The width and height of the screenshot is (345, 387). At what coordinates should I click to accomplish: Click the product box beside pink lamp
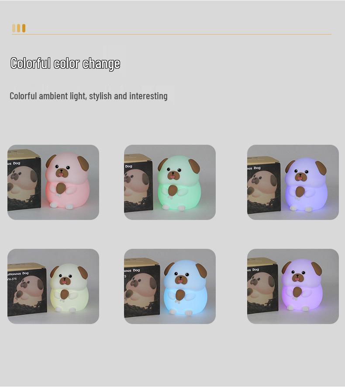[24, 180]
